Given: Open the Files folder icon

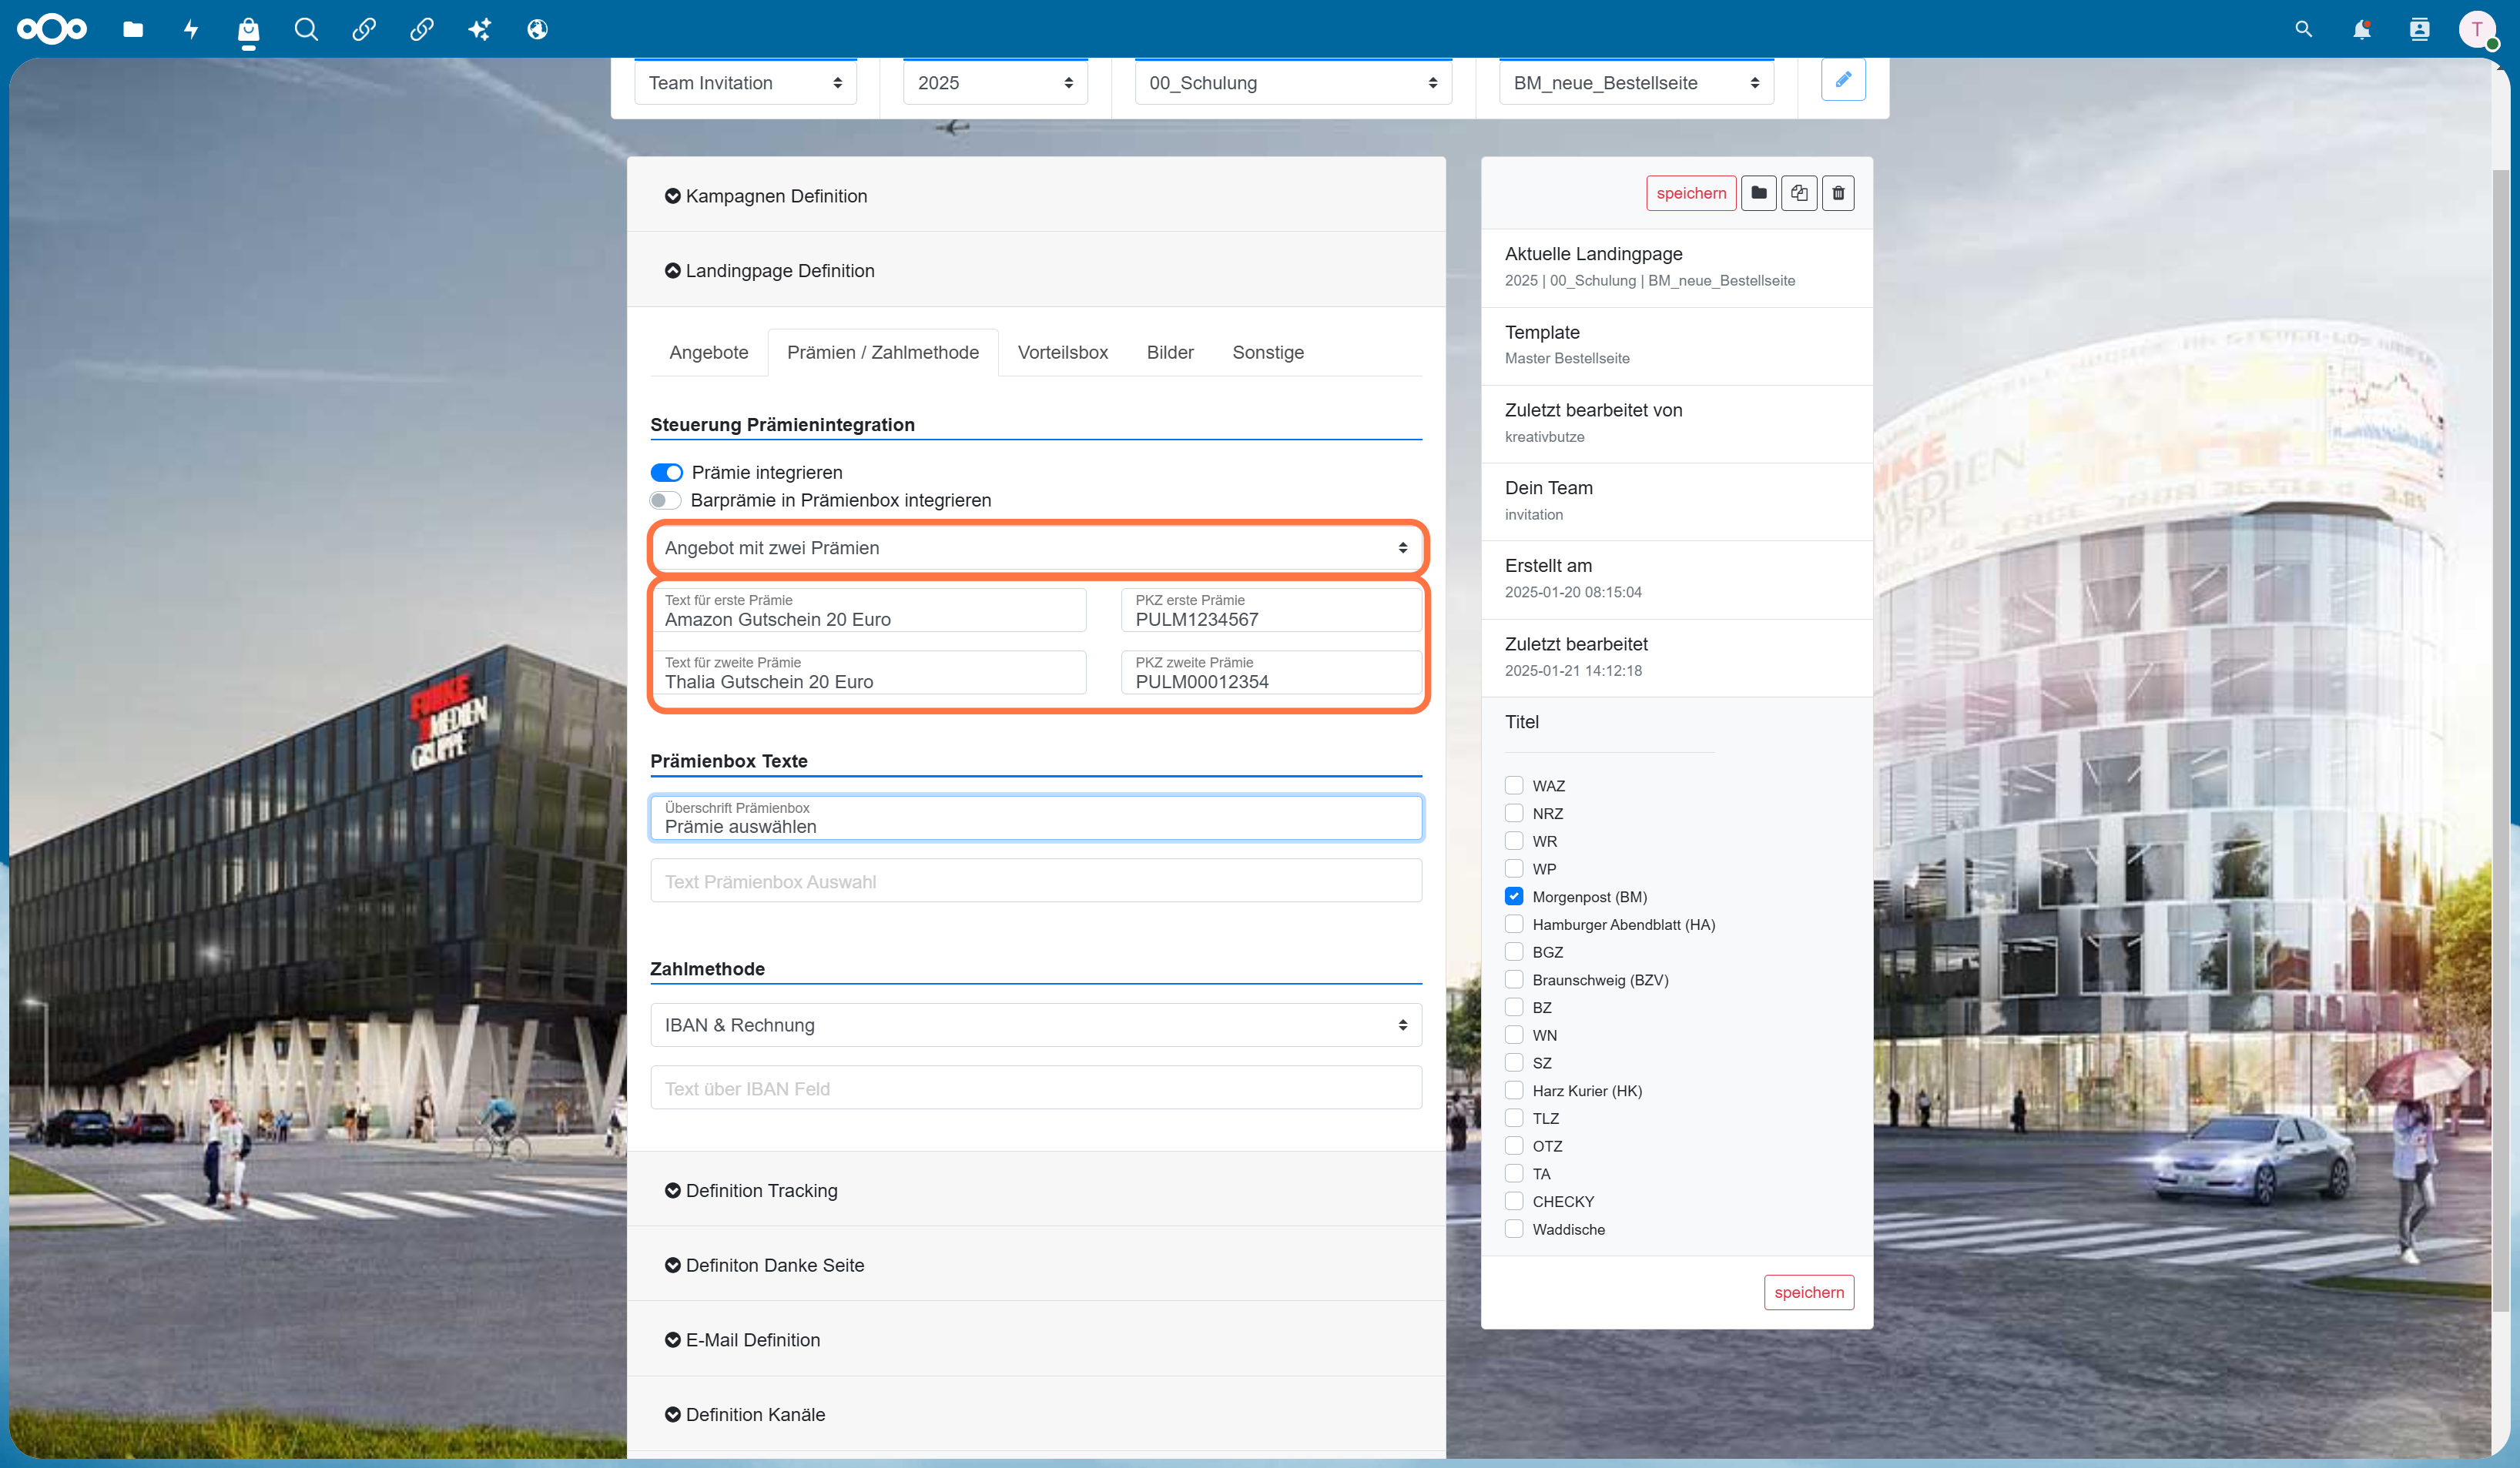Looking at the screenshot, I should 133,29.
